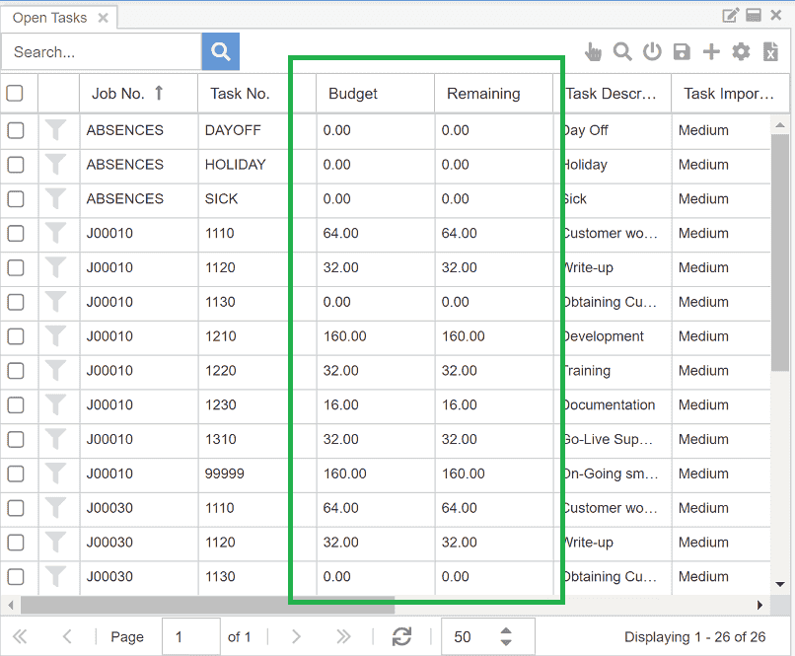795x656 pixels.
Task: Click the edit pencil icon at top right
Action: point(730,15)
